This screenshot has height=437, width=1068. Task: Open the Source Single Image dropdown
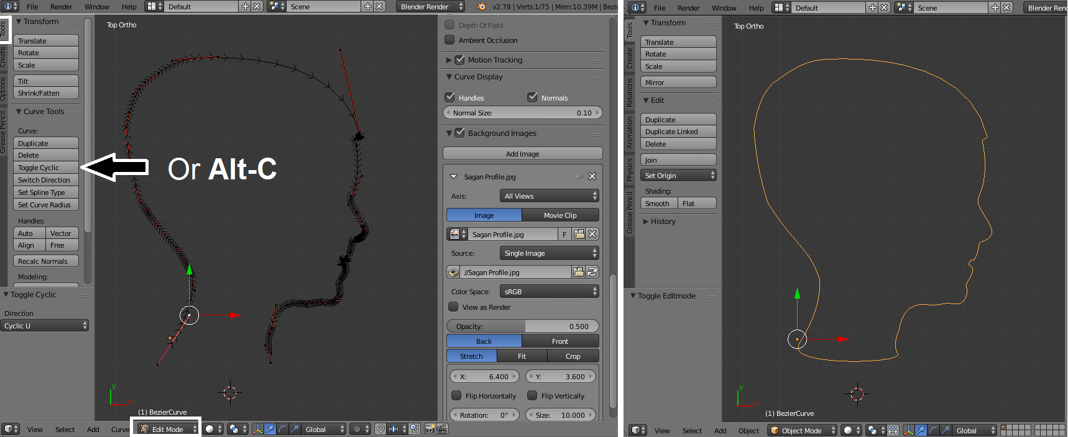(550, 253)
